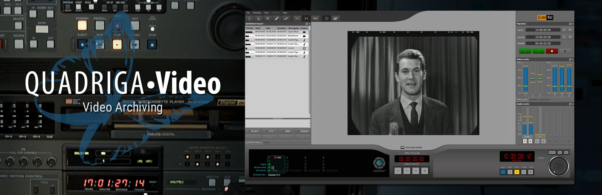Click the yellow PLAY button on deck
Image resolution: width=602 pixels, height=195 pixels.
(517, 172)
